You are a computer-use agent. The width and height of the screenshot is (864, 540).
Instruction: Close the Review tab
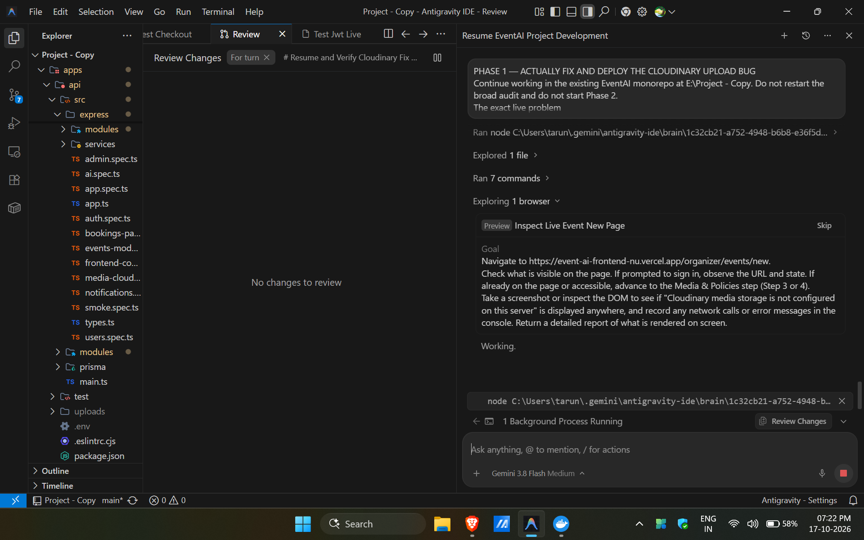[x=282, y=34]
